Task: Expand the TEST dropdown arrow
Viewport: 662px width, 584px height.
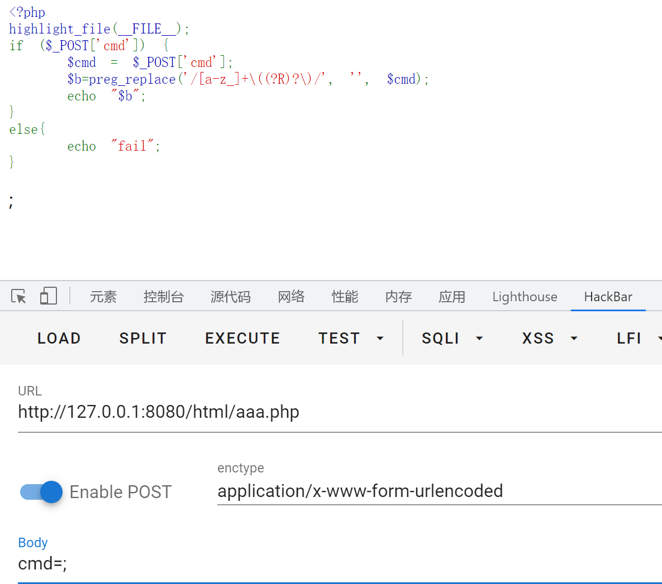Action: click(380, 338)
